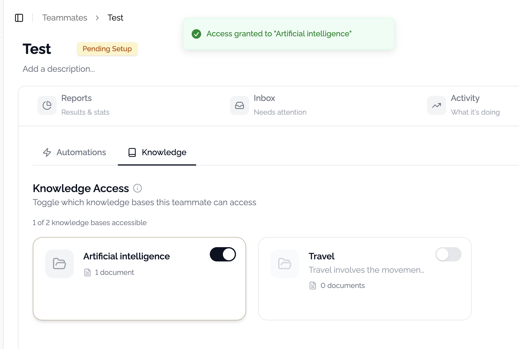Open the Knowledge Access info tooltip
The width and height of the screenshot is (519, 349).
(x=137, y=188)
